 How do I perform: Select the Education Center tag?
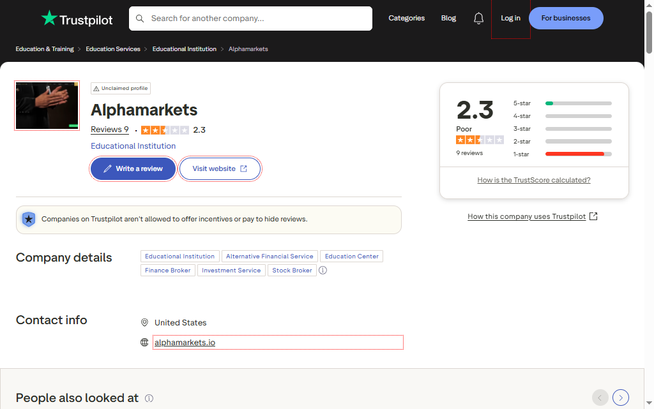pos(352,256)
